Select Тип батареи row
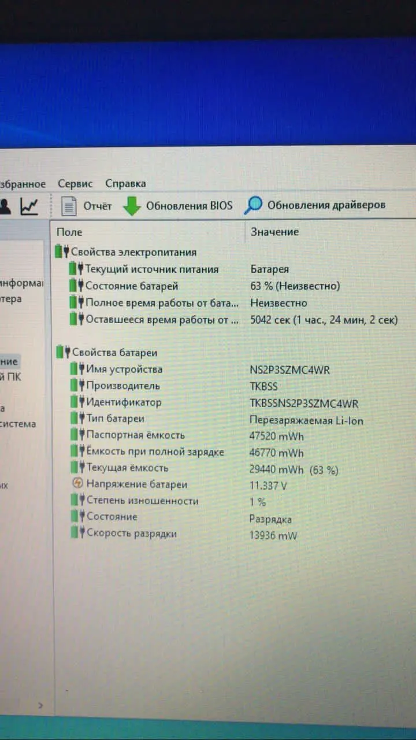Screen dimensions: 416x740 (x=233, y=419)
